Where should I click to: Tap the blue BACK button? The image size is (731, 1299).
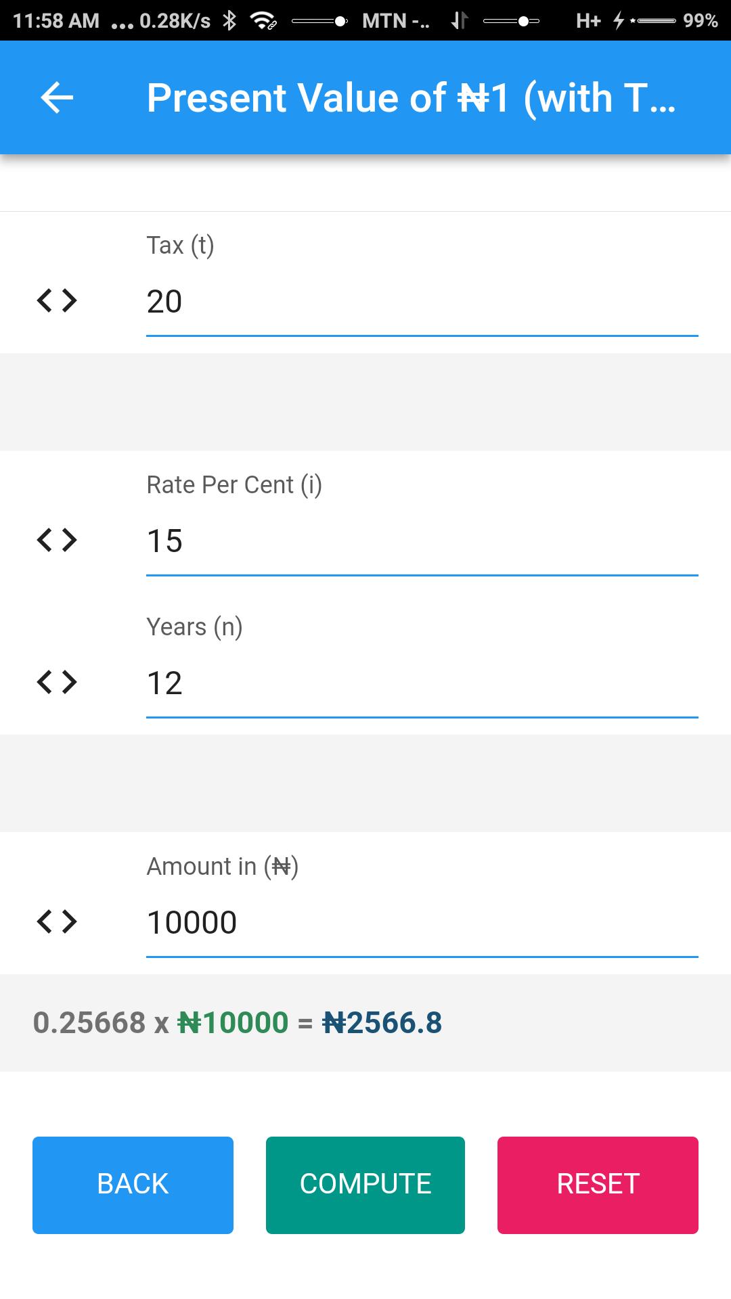[133, 1185]
